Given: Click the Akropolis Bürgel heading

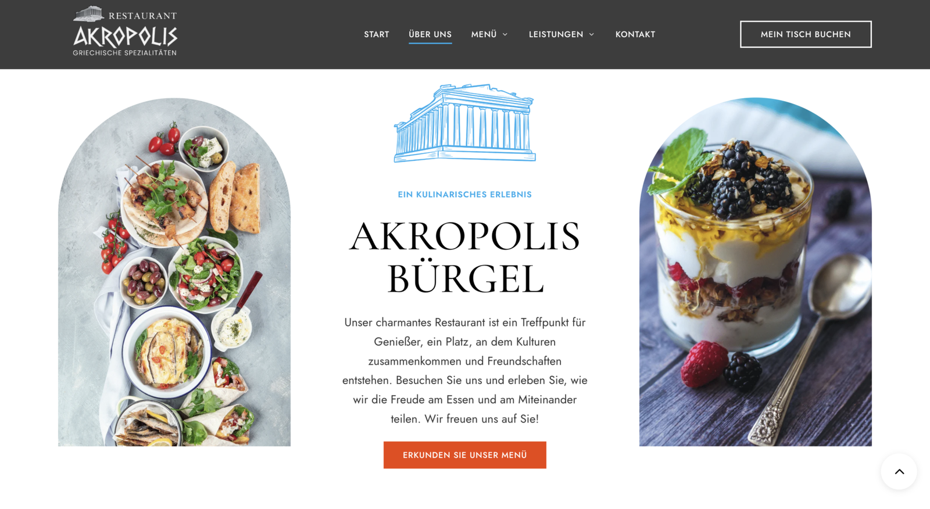Looking at the screenshot, I should point(465,257).
